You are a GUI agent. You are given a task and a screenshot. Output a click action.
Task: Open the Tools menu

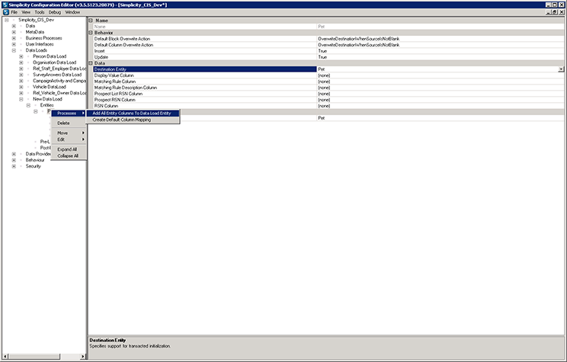coord(40,12)
